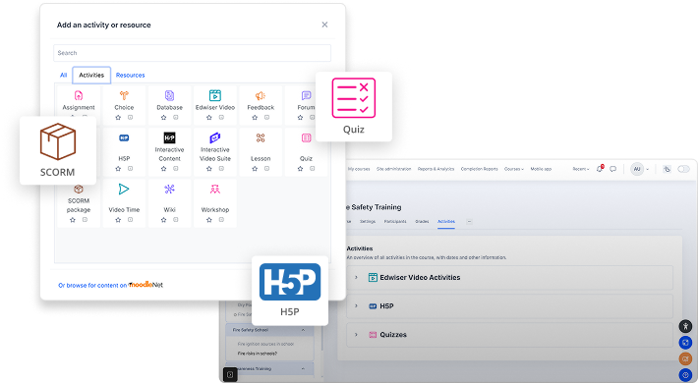Image resolution: width=698 pixels, height=383 pixels.
Task: Show info for the Workshop activity
Action: point(221,220)
